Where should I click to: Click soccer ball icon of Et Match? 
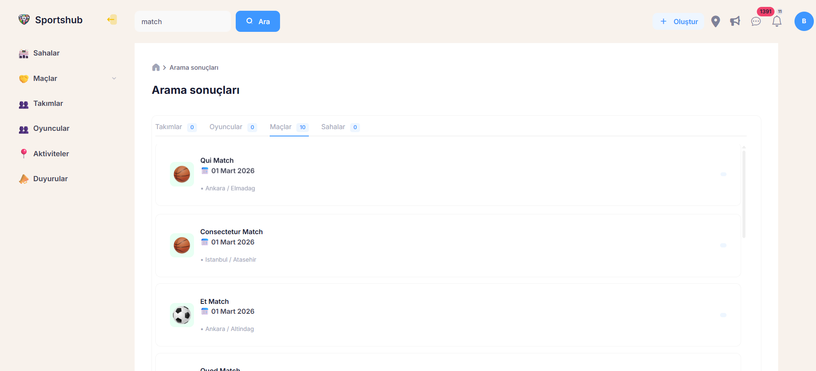182,315
